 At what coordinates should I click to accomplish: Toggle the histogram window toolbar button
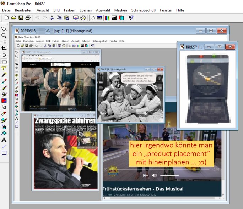pos(114,17)
